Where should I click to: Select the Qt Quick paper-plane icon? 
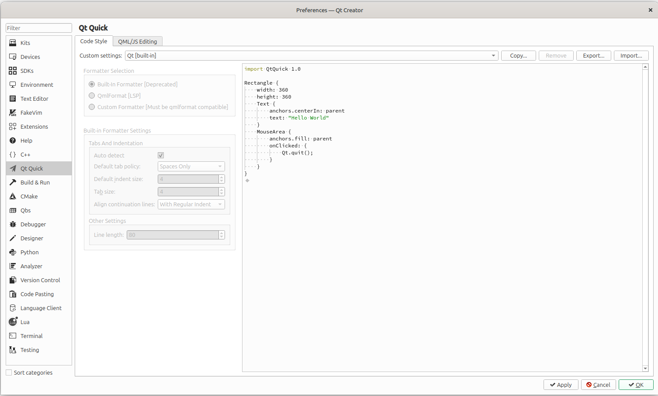[13, 168]
